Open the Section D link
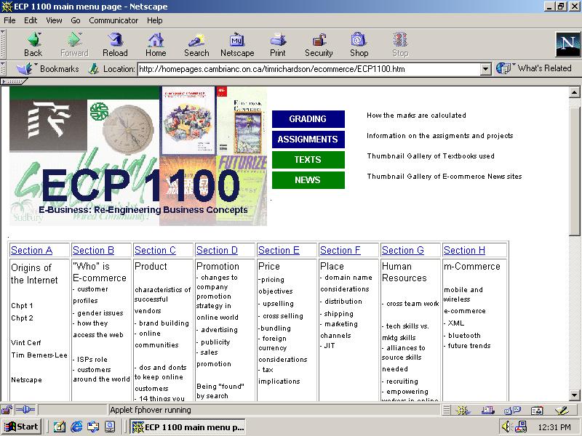This screenshot has width=582, height=436. click(x=217, y=250)
